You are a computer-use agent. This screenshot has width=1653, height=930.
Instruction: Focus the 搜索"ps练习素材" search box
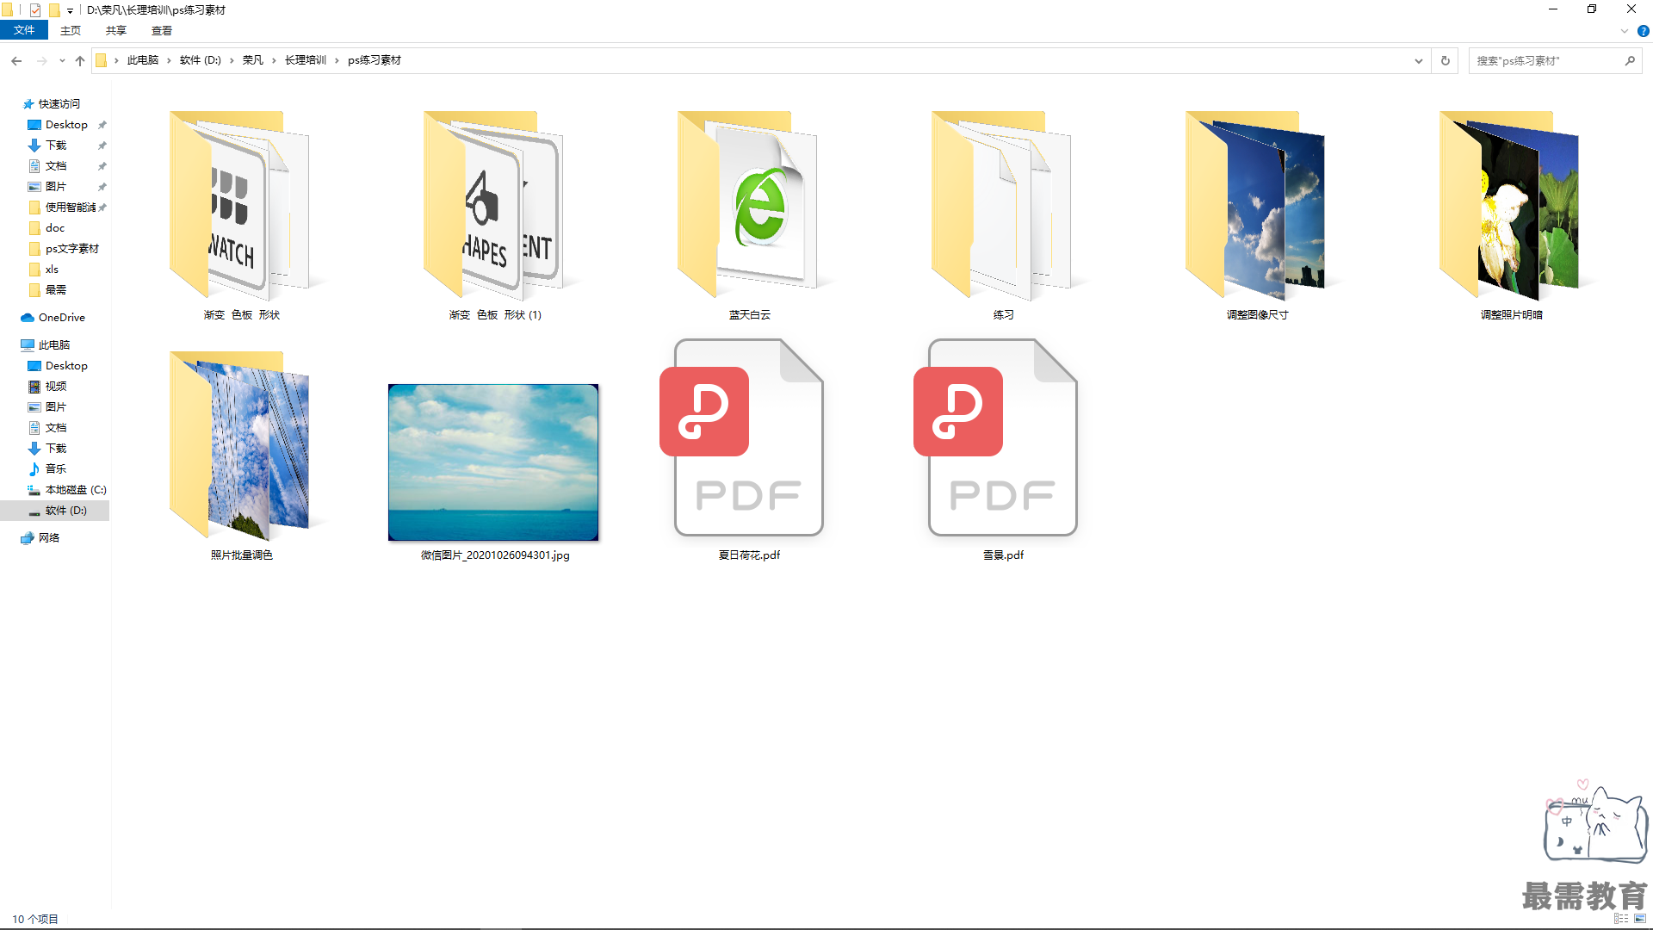click(x=1545, y=60)
